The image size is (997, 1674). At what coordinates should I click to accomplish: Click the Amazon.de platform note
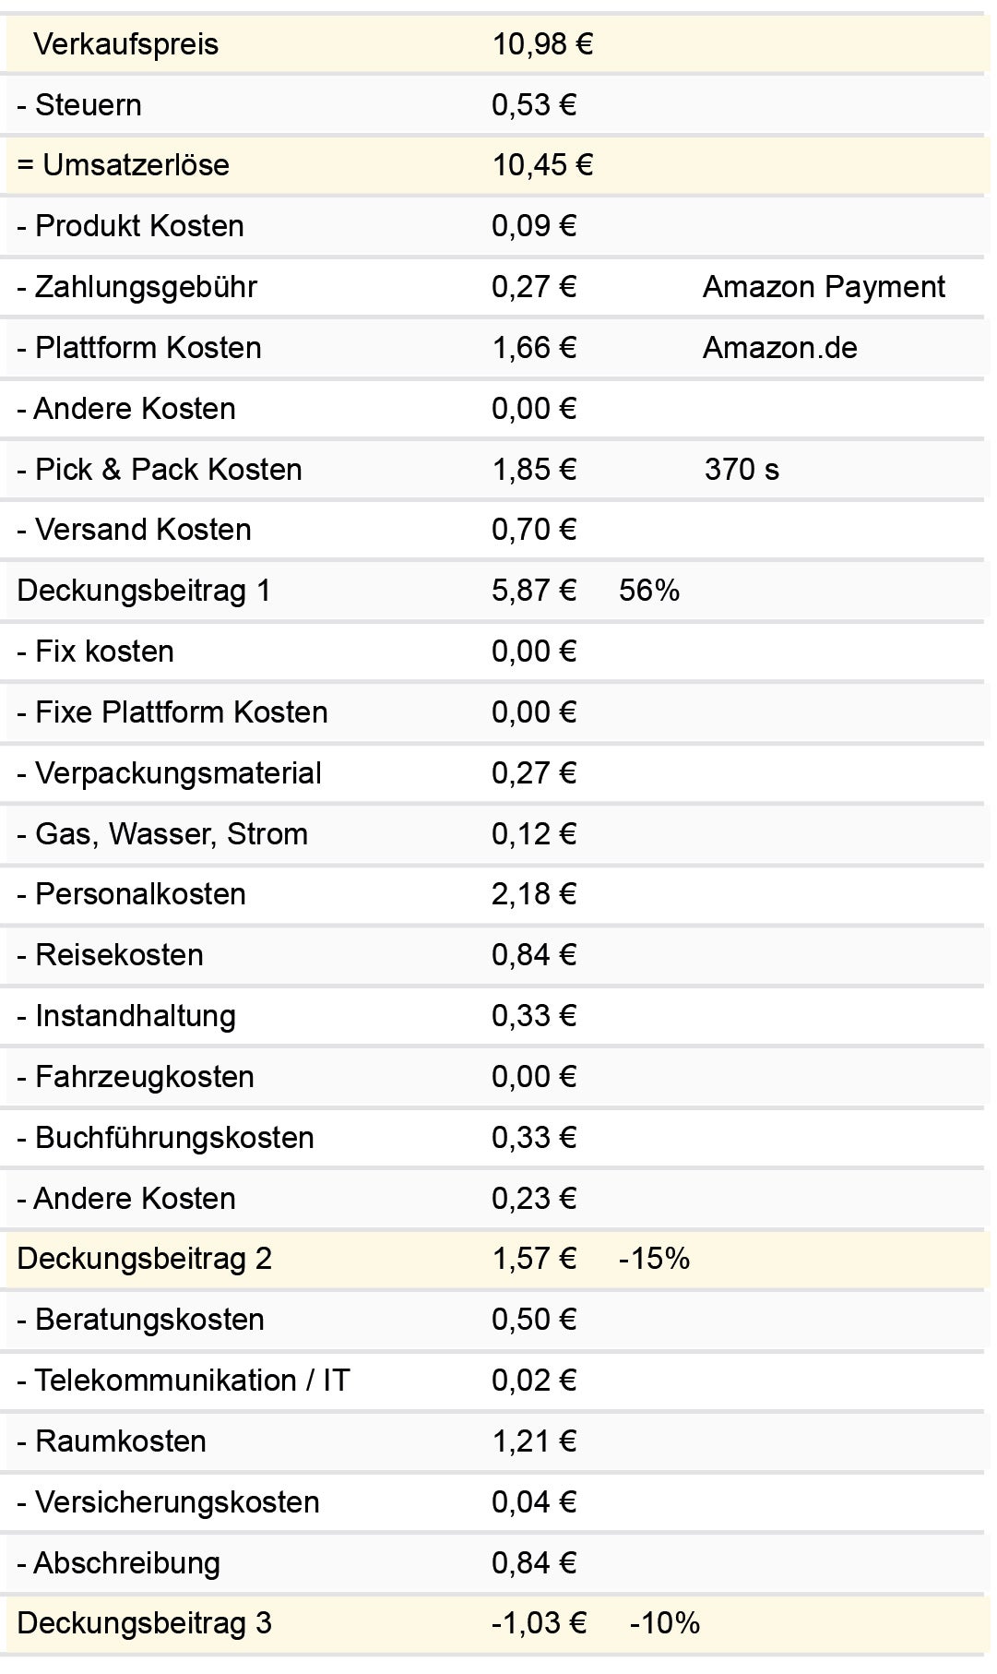tap(779, 348)
